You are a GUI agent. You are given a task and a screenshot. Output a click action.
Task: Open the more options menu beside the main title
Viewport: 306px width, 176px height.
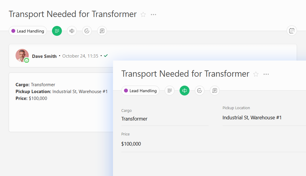click(x=153, y=14)
